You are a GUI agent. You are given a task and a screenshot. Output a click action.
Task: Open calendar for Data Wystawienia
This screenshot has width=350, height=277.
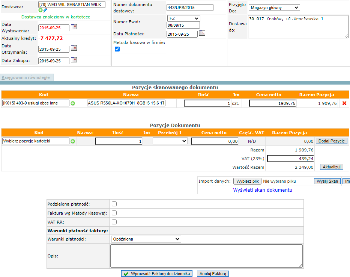(74, 27)
